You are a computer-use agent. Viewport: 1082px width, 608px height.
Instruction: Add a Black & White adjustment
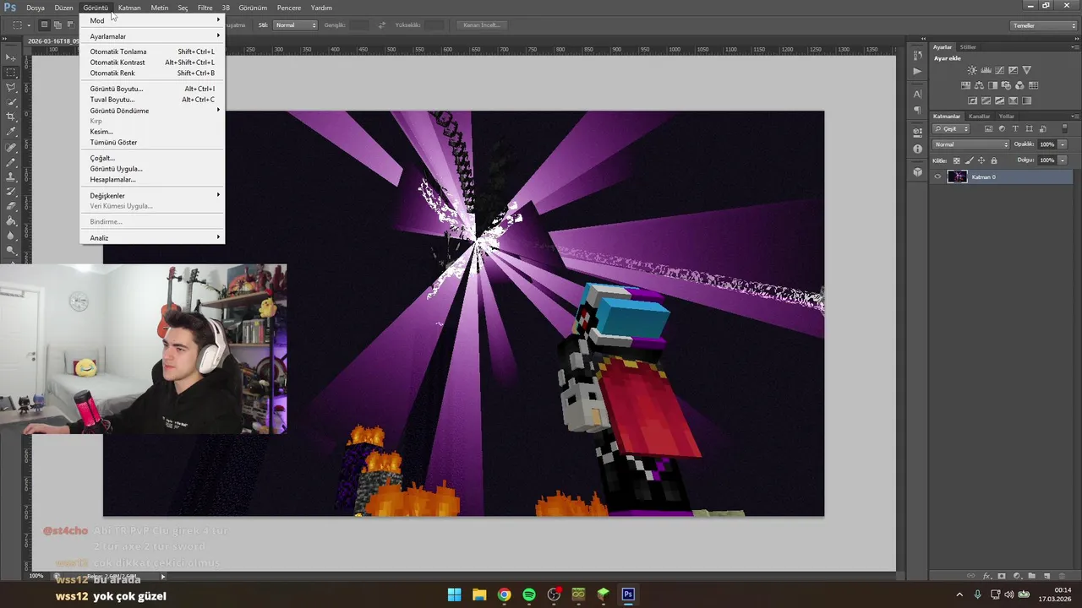click(992, 85)
